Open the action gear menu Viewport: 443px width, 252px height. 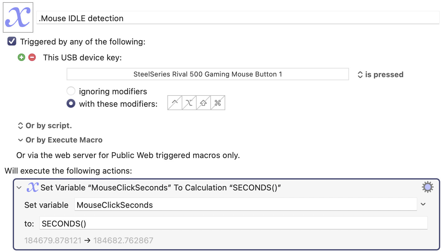click(427, 187)
